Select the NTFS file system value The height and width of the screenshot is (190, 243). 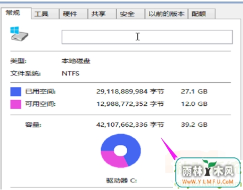71,74
